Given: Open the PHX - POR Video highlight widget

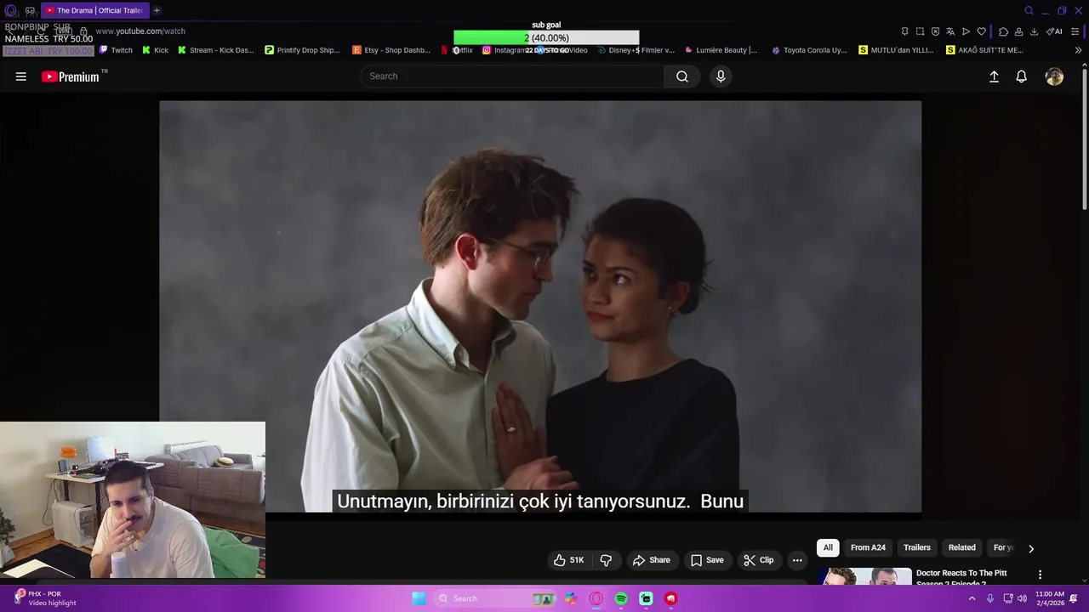Looking at the screenshot, I should click(46, 598).
